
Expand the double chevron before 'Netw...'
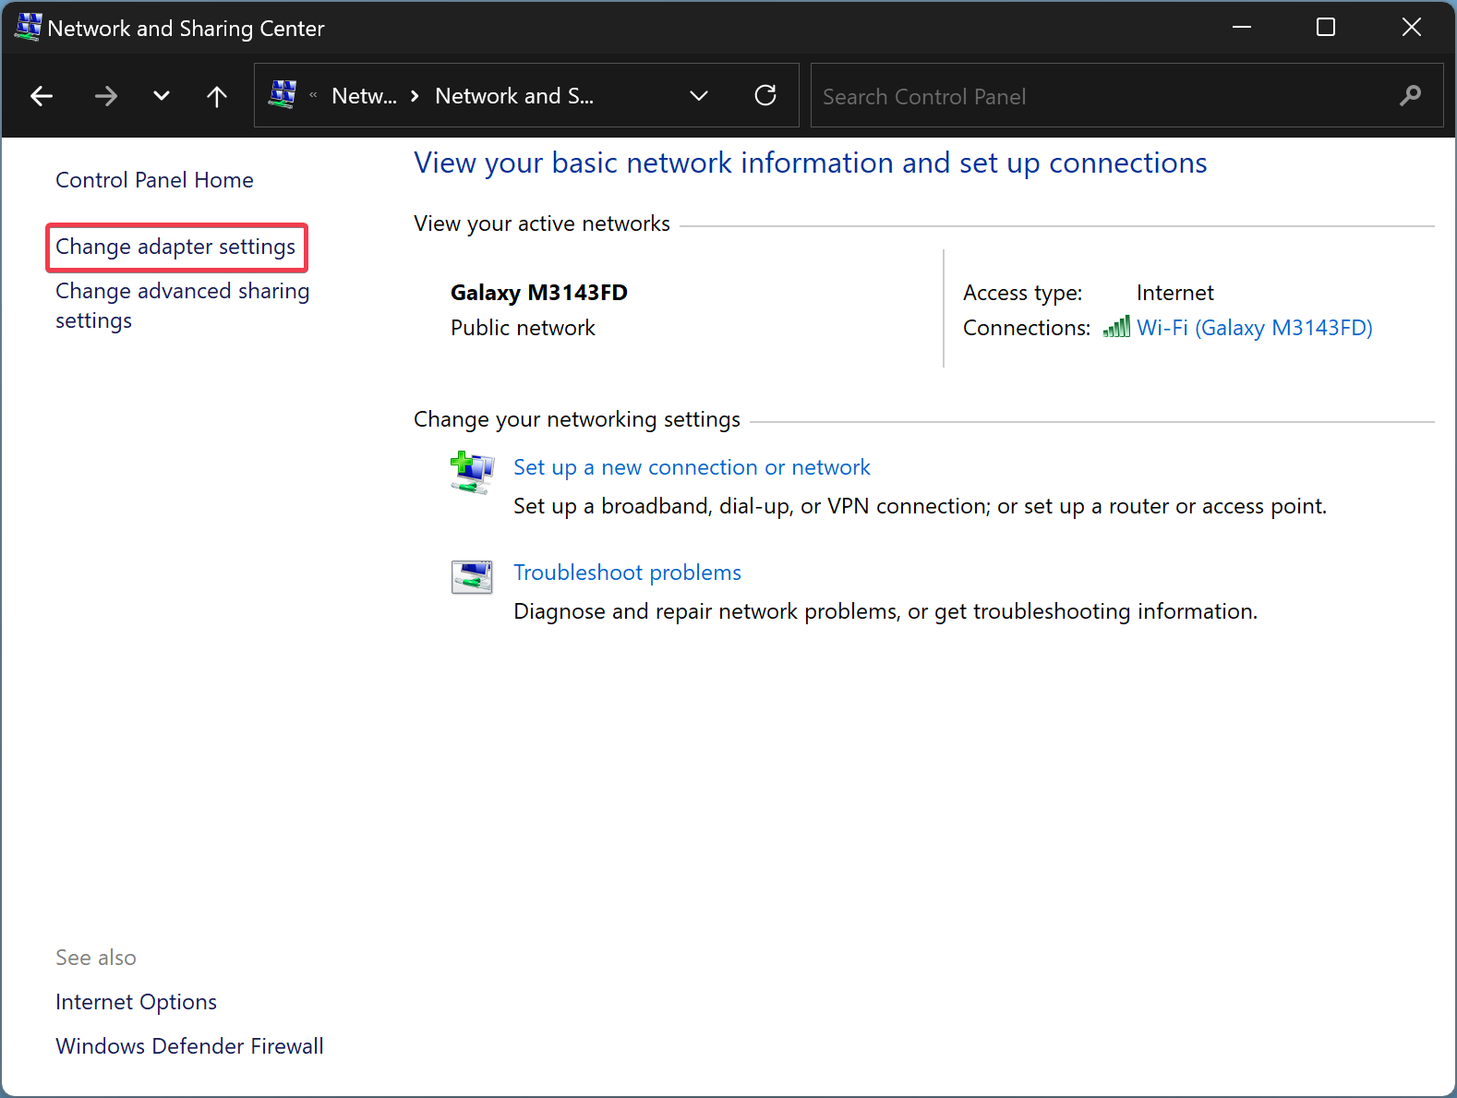[x=313, y=95]
